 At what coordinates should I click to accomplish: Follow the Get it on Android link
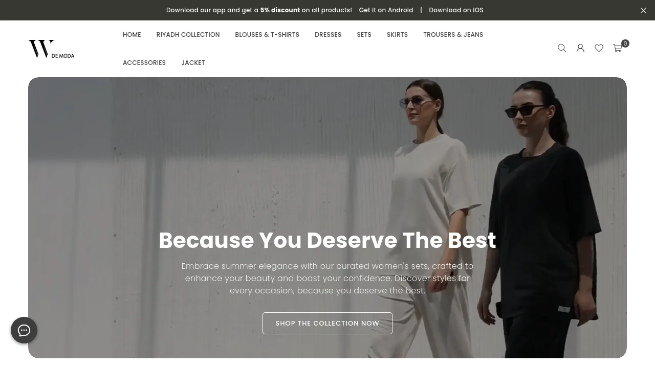[x=386, y=10]
